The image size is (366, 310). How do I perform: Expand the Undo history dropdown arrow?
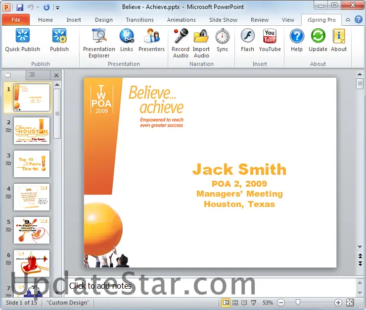click(38, 7)
